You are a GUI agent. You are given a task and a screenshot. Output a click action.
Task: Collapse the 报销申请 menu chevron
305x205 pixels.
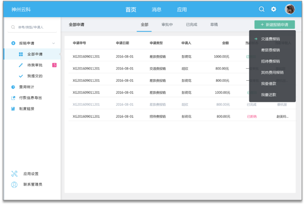[x=53, y=43]
